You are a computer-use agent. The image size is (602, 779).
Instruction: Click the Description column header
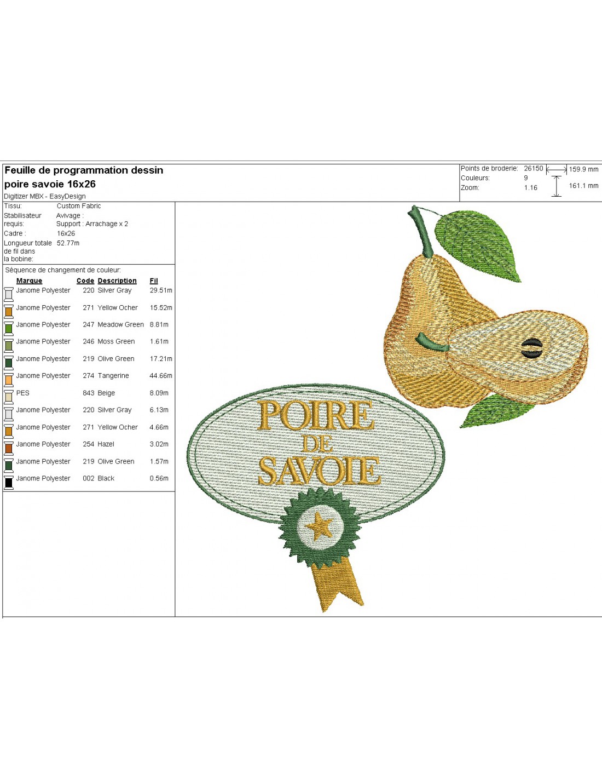coord(117,280)
